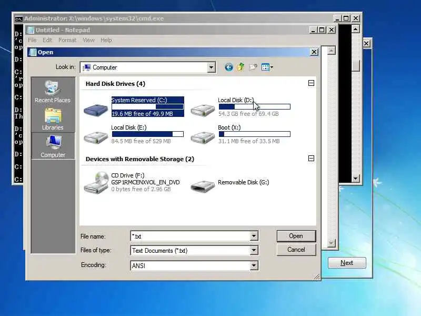Click the Back arrow icon in Open dialog
This screenshot has width=421, height=316.
[228, 67]
